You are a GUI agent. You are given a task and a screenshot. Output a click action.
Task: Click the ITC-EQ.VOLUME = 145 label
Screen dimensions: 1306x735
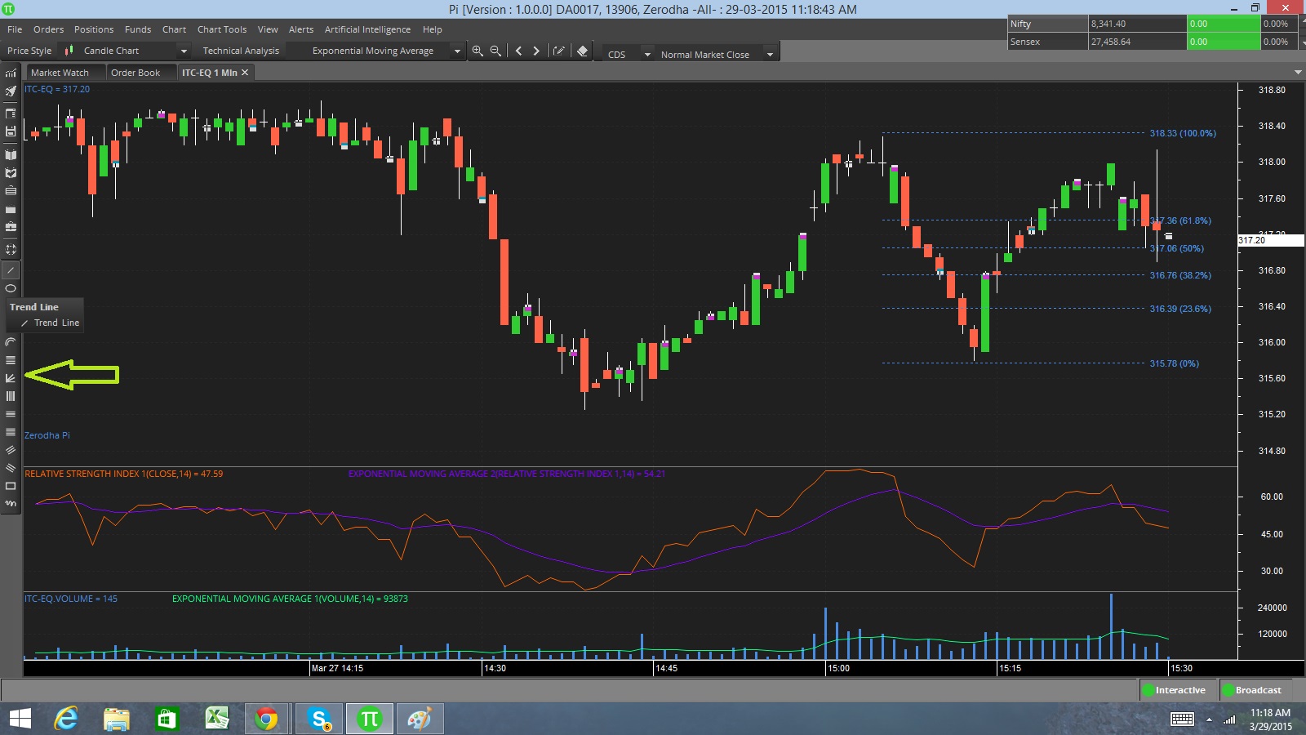(x=71, y=599)
